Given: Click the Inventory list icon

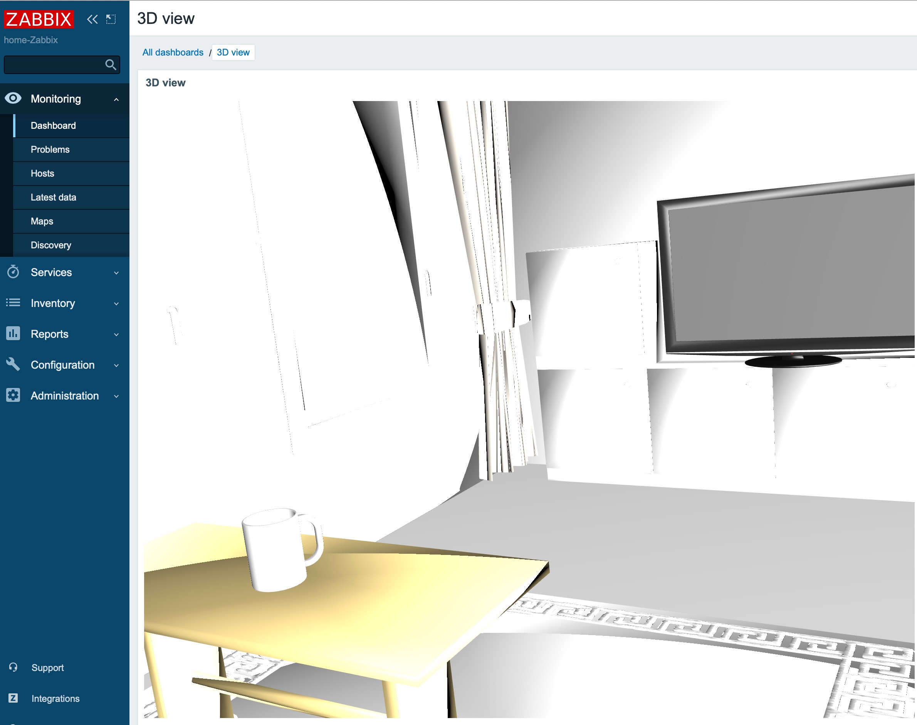Looking at the screenshot, I should [13, 303].
